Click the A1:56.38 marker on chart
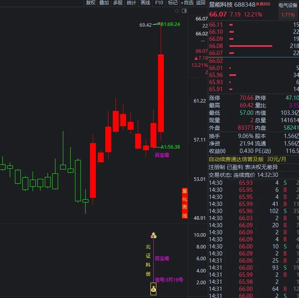Viewport: 299px width, 298px height. (170, 147)
